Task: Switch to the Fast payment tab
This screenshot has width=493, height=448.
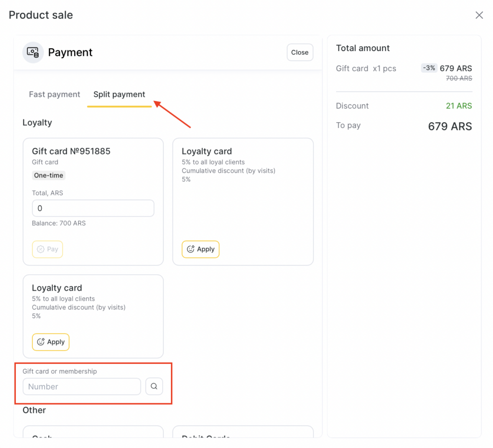Action: click(x=54, y=94)
